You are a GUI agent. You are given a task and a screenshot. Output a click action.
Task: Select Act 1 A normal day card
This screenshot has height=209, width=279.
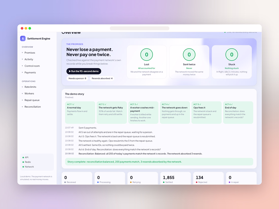[80, 112]
